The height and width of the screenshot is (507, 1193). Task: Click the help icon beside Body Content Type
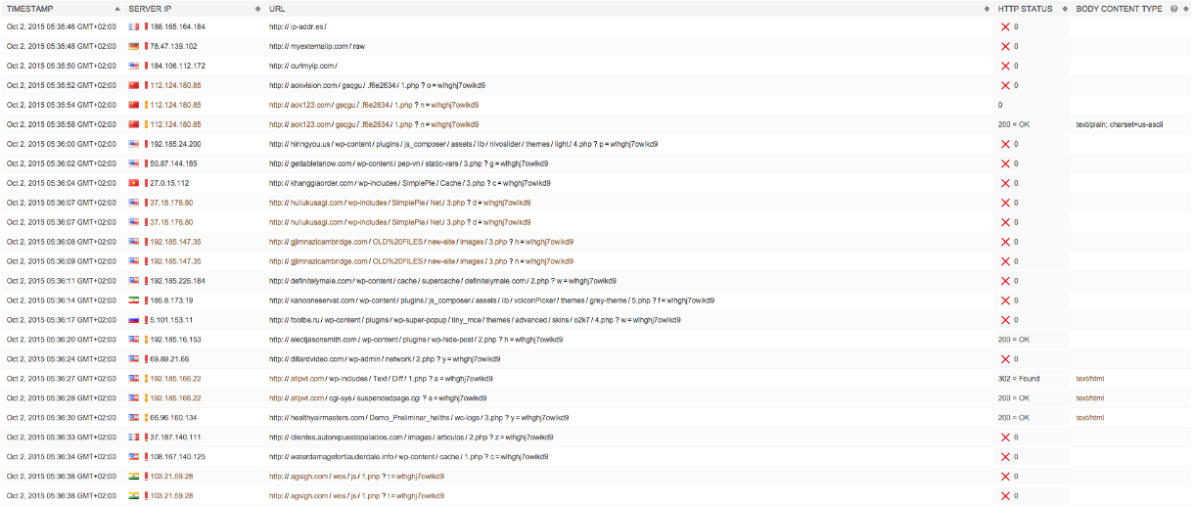[x=1173, y=9]
